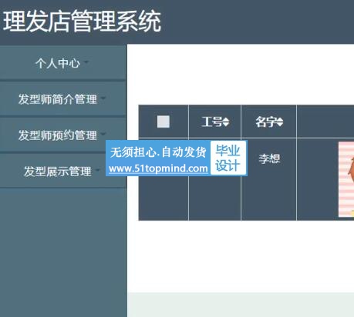
Task: Click the 工号 column header label
Action: pyautogui.click(x=212, y=122)
